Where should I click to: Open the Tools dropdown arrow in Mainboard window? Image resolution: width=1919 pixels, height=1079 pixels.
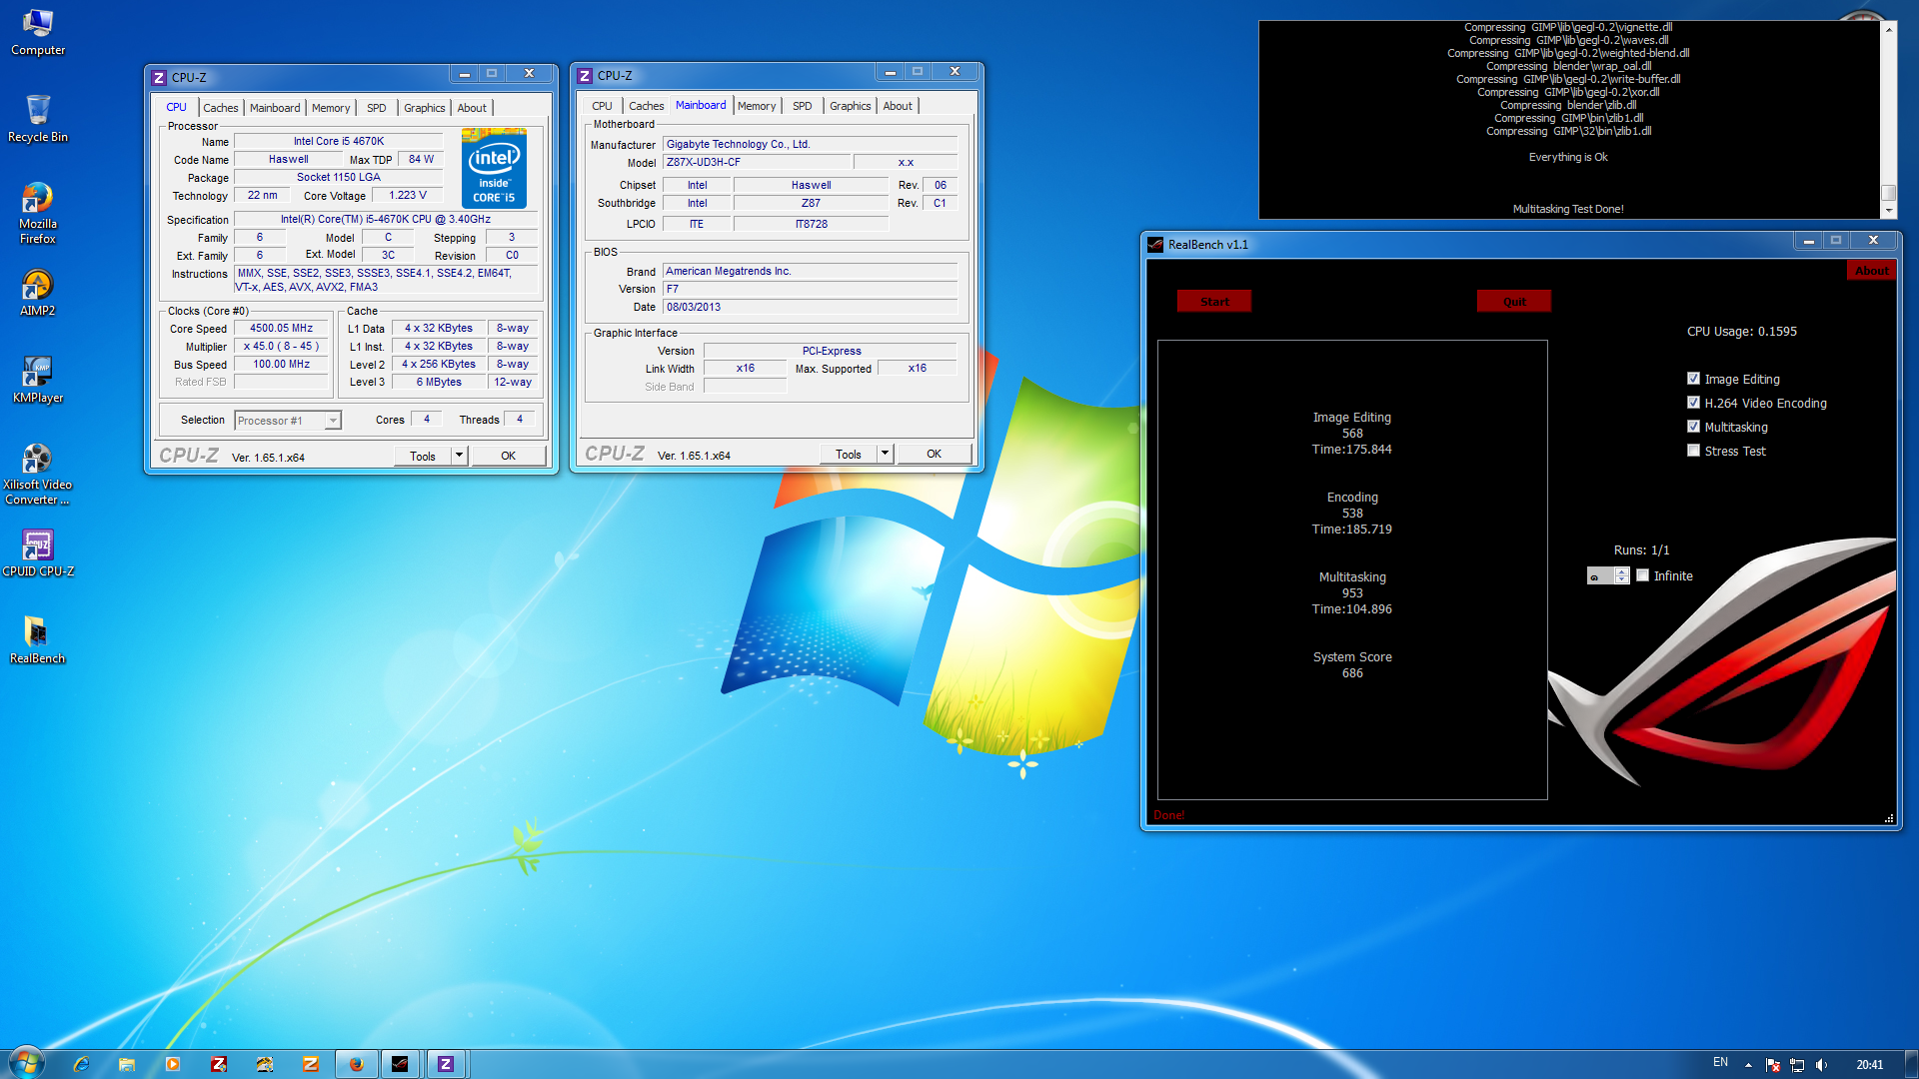[x=885, y=454]
